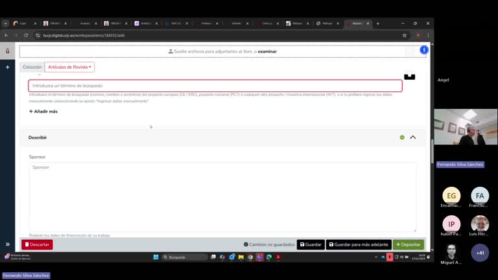Click the black icon right of search field

(x=409, y=76)
